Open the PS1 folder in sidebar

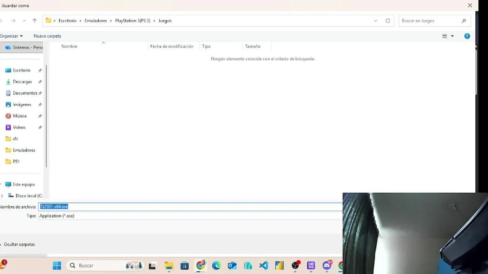coord(16,161)
